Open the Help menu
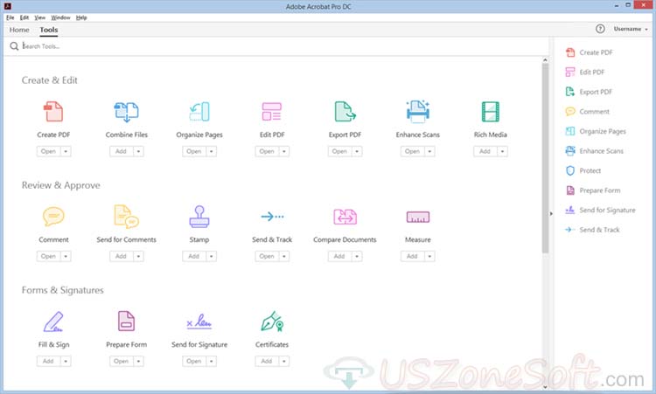Screen dimensions: 656x394 (x=81, y=17)
